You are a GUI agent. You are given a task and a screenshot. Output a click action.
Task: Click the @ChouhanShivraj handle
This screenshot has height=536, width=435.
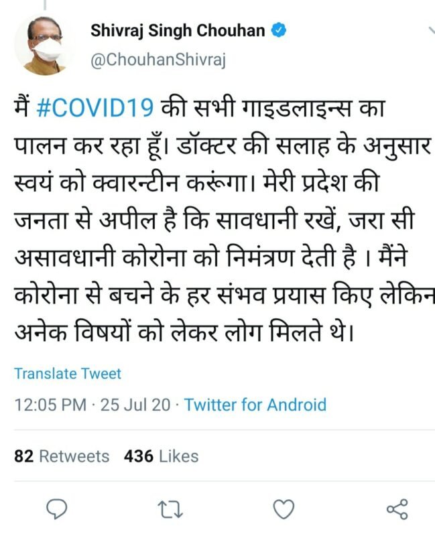(x=158, y=60)
